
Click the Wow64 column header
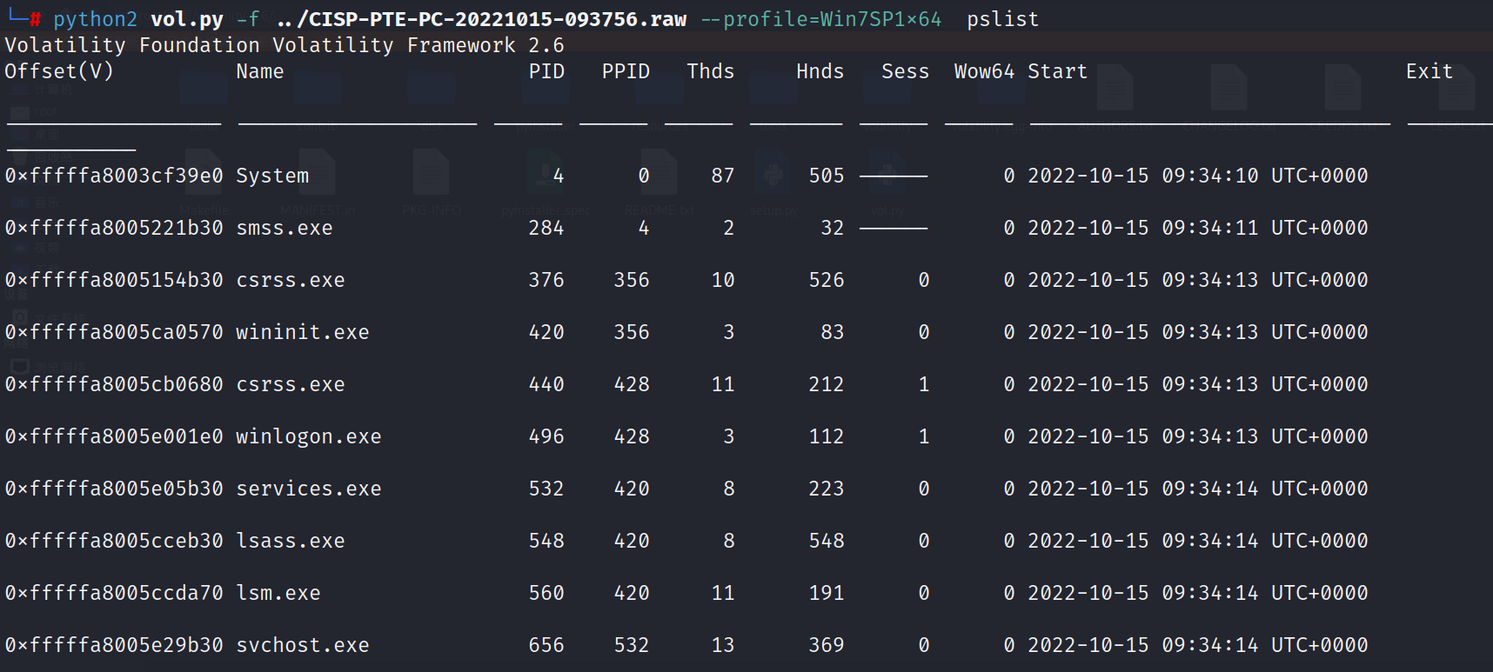pos(985,71)
